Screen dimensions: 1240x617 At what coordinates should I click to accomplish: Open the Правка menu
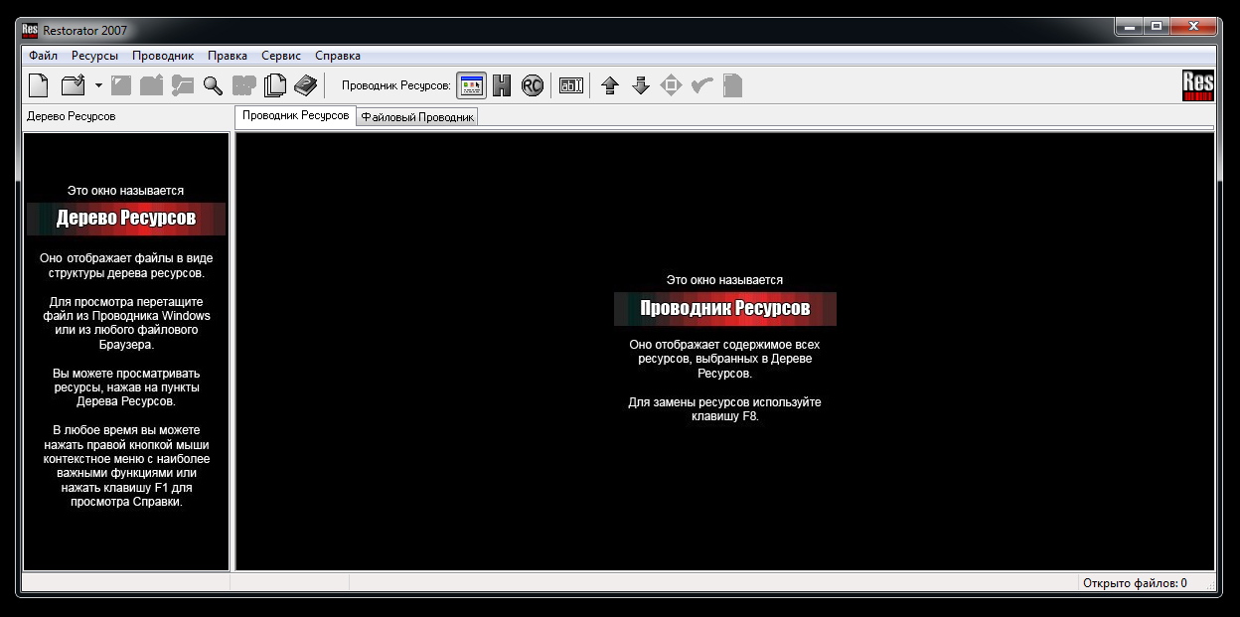click(228, 56)
